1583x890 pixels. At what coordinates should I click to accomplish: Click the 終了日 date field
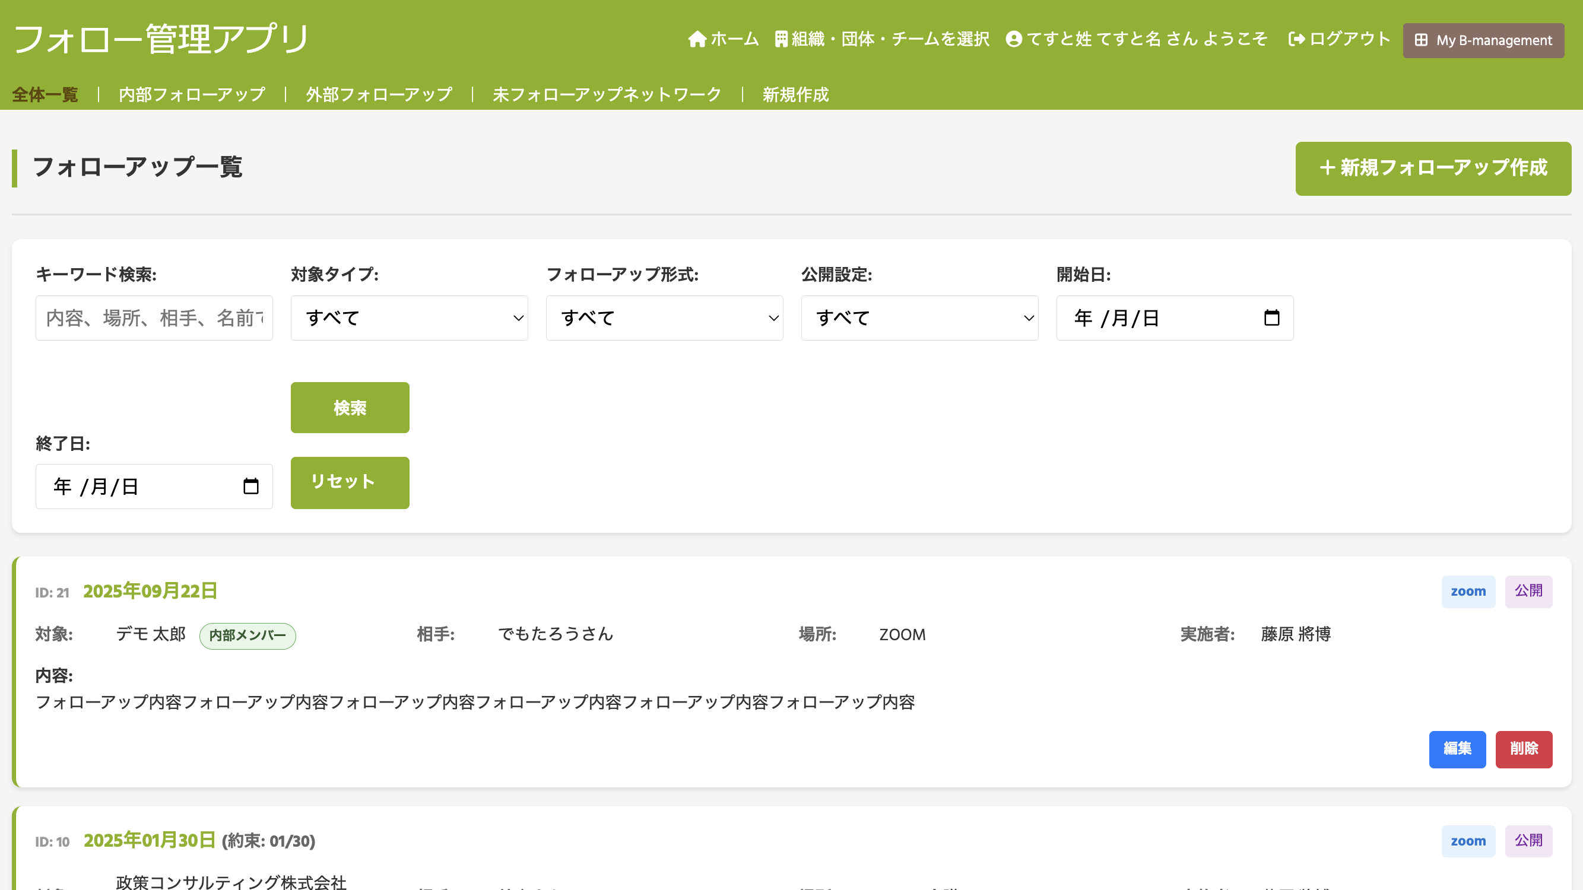coord(154,487)
